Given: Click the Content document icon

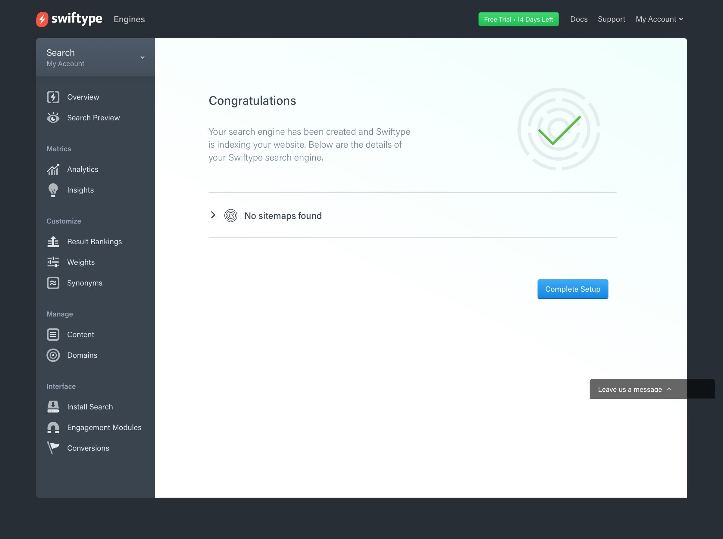Looking at the screenshot, I should (x=53, y=334).
